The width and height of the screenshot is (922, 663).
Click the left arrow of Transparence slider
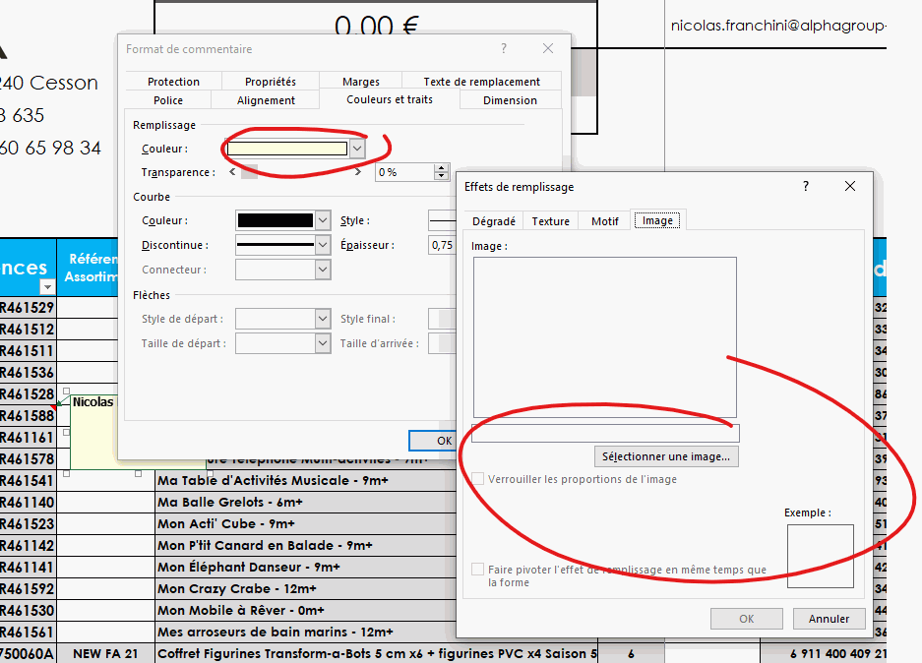tap(233, 172)
